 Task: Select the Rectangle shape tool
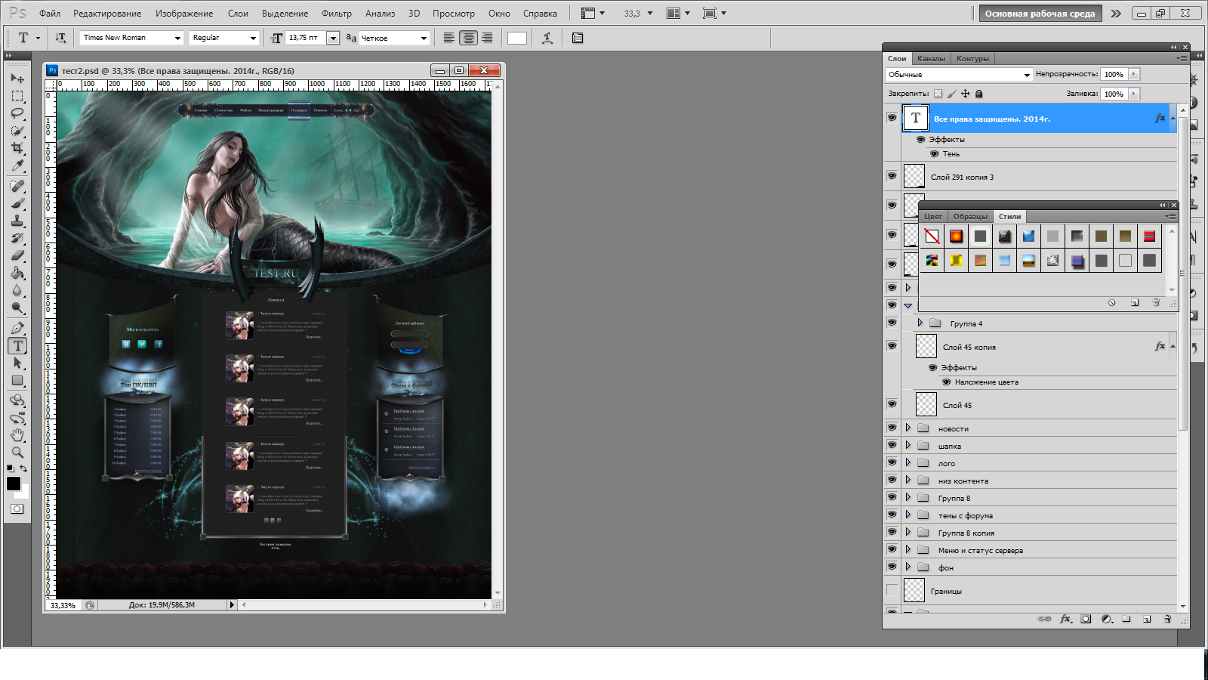click(17, 381)
